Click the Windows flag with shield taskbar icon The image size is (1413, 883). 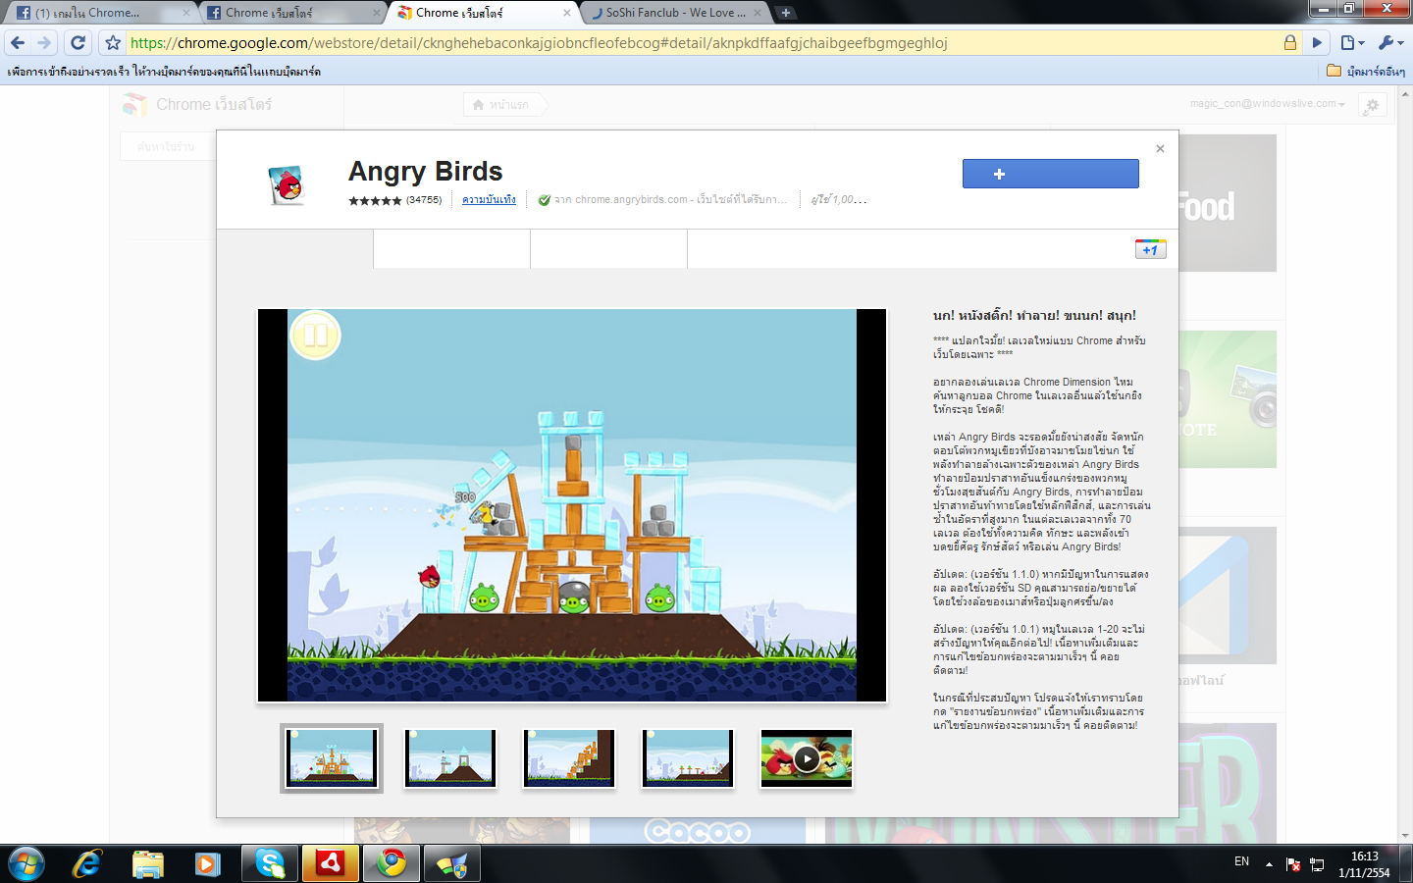[452, 863]
